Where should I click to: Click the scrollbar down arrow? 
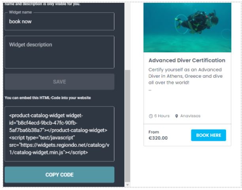[x=127, y=185]
